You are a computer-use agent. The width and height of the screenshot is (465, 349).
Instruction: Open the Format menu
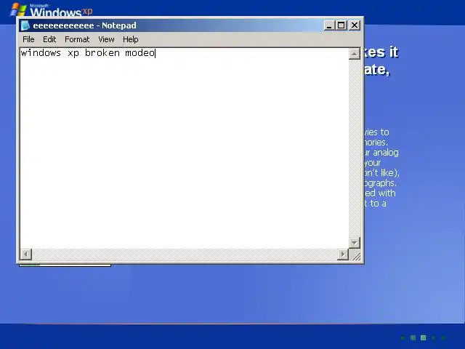(77, 39)
